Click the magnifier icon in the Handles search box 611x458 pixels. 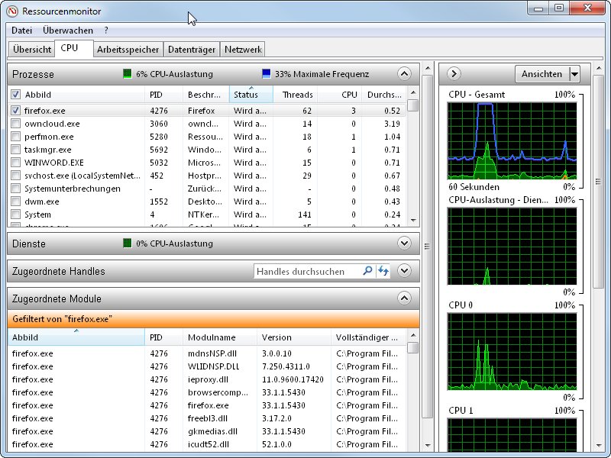(x=367, y=270)
